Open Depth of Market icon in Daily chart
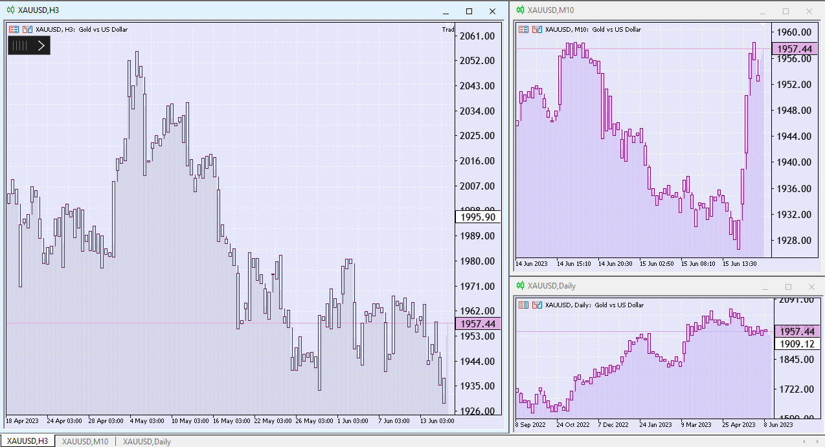Screen dimensions: 825x447 pyautogui.click(x=523, y=305)
